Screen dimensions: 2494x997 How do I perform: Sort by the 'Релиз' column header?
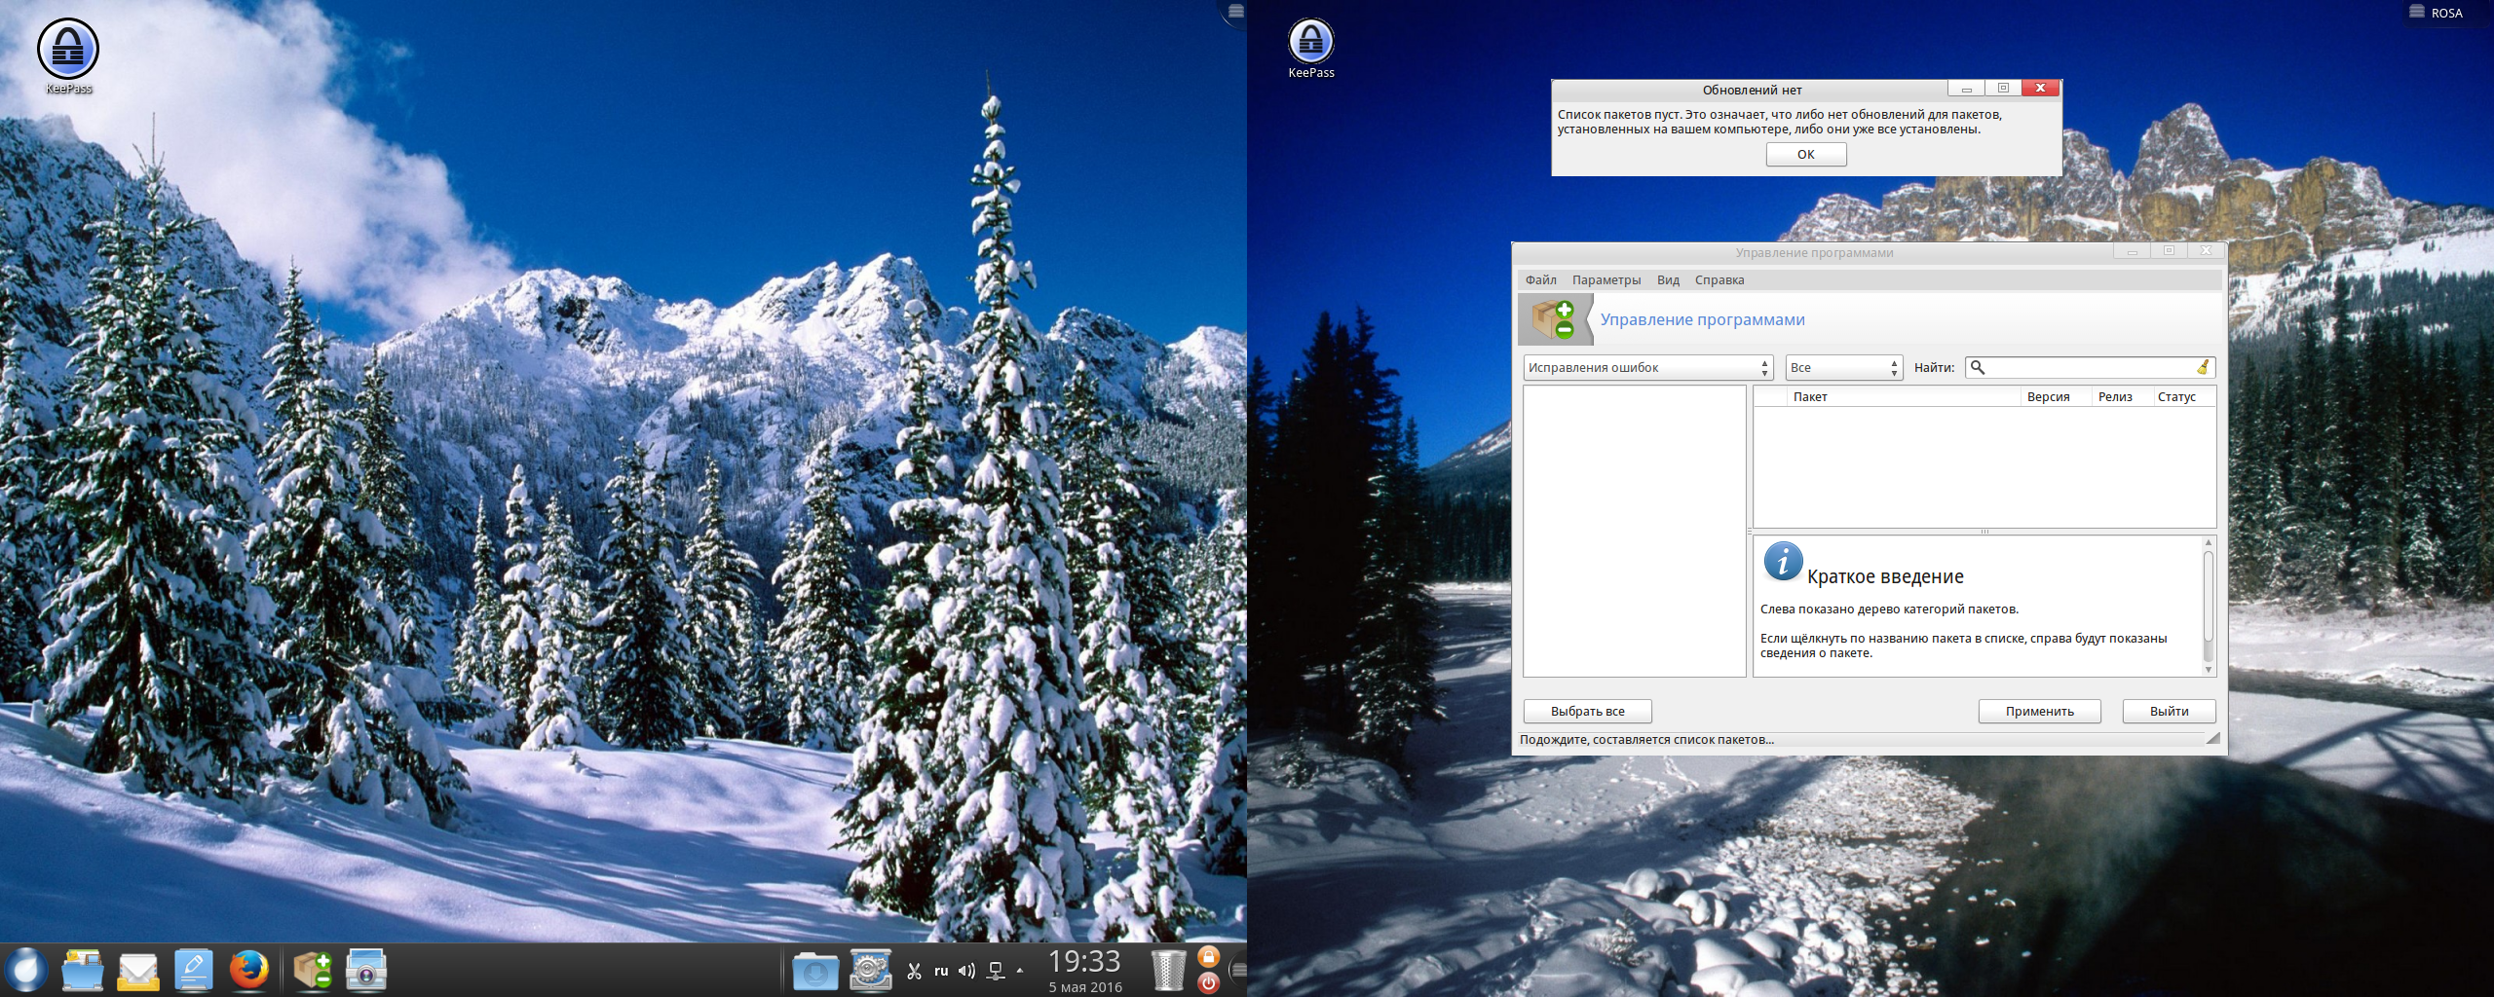pyautogui.click(x=2121, y=396)
